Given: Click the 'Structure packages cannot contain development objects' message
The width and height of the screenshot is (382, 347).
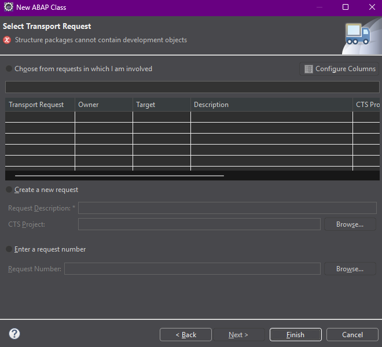Looking at the screenshot, I should click(x=101, y=40).
